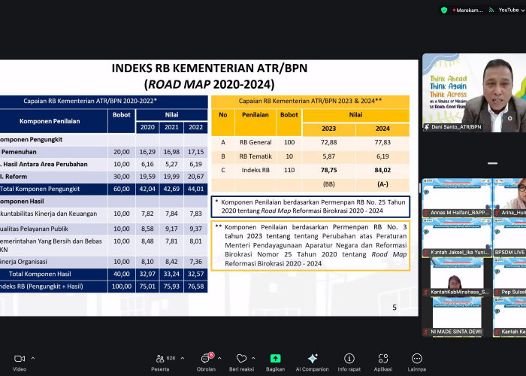Viewport: 526px width, 376px height.
Task: Open the Aplikasi apps panel
Action: pos(383,359)
